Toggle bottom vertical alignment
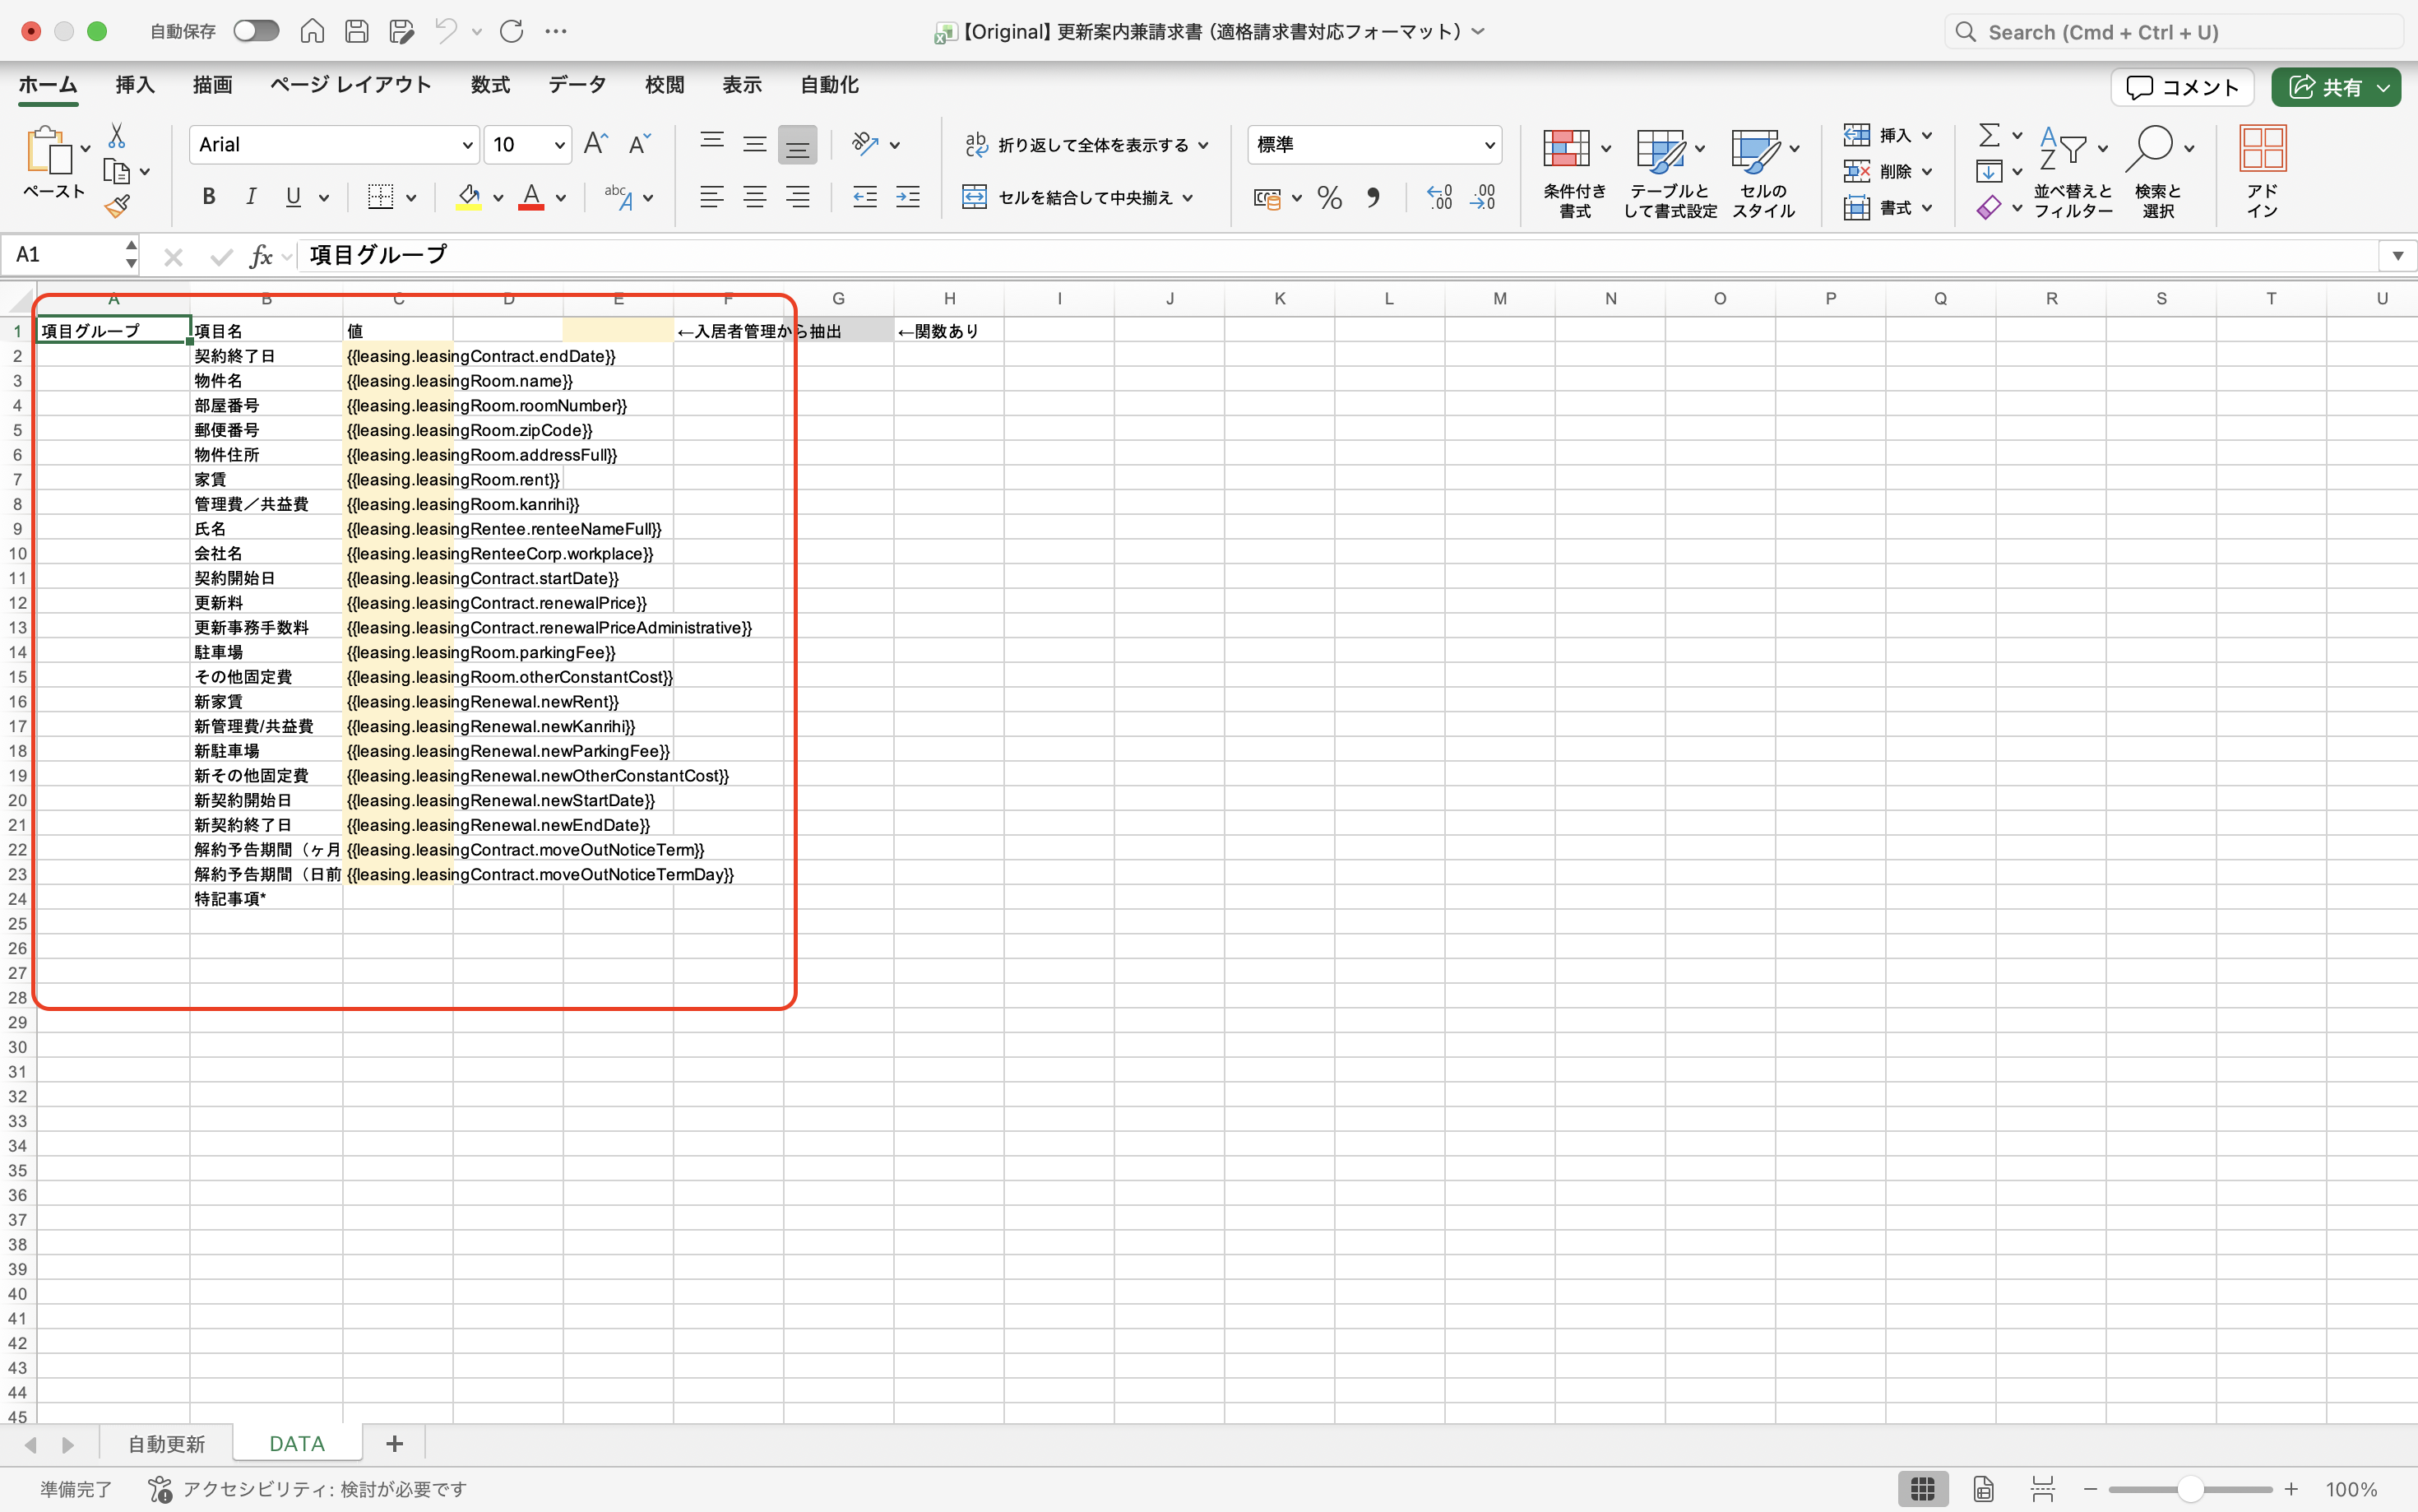 point(798,144)
